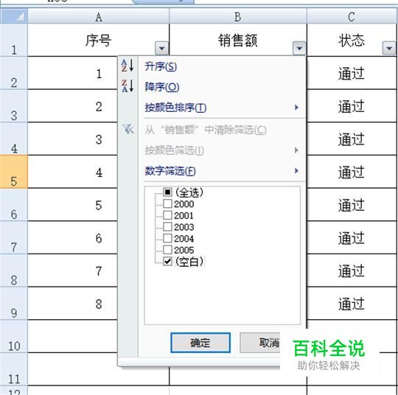Click the descending Z-A sort icon
The height and width of the screenshot is (395, 398).
[128, 85]
